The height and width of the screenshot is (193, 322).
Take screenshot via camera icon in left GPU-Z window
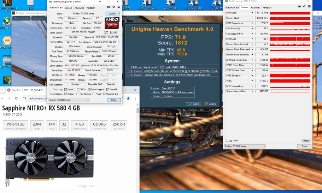(109, 7)
